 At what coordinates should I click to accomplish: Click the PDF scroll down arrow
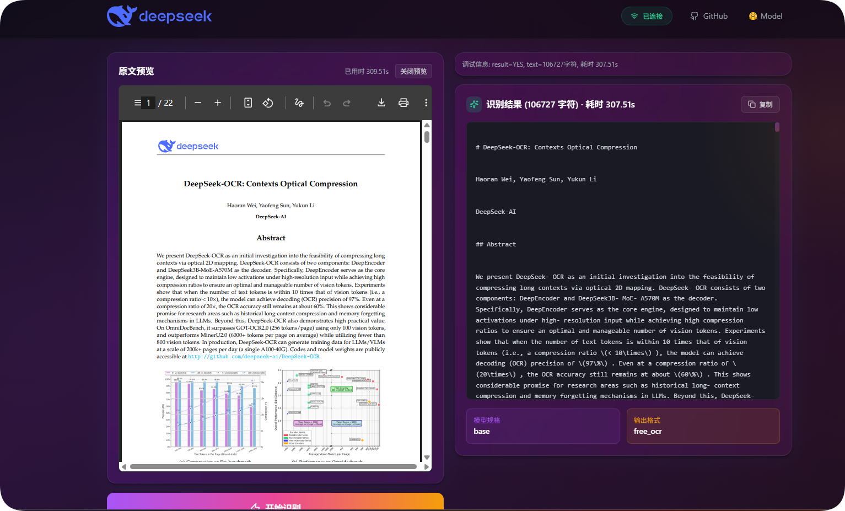427,458
